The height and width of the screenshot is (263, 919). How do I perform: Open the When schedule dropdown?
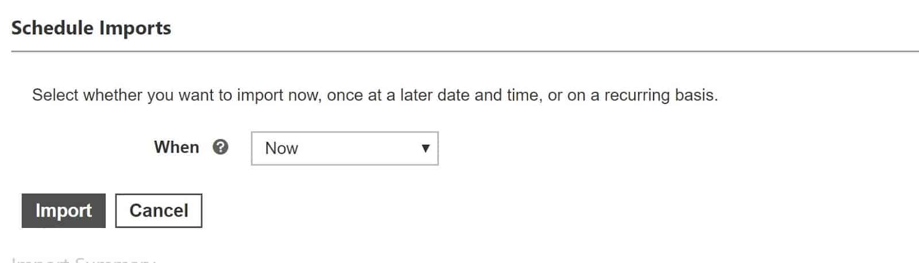point(345,148)
